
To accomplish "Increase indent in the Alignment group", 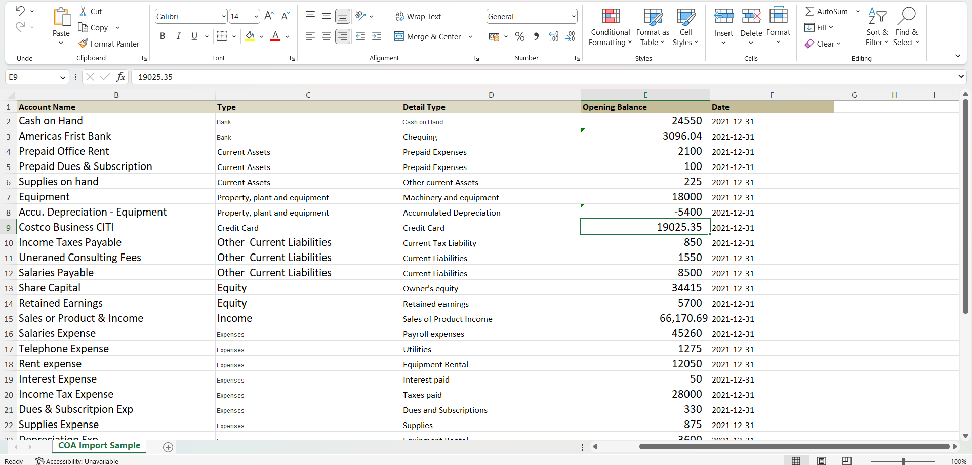I will [x=377, y=36].
